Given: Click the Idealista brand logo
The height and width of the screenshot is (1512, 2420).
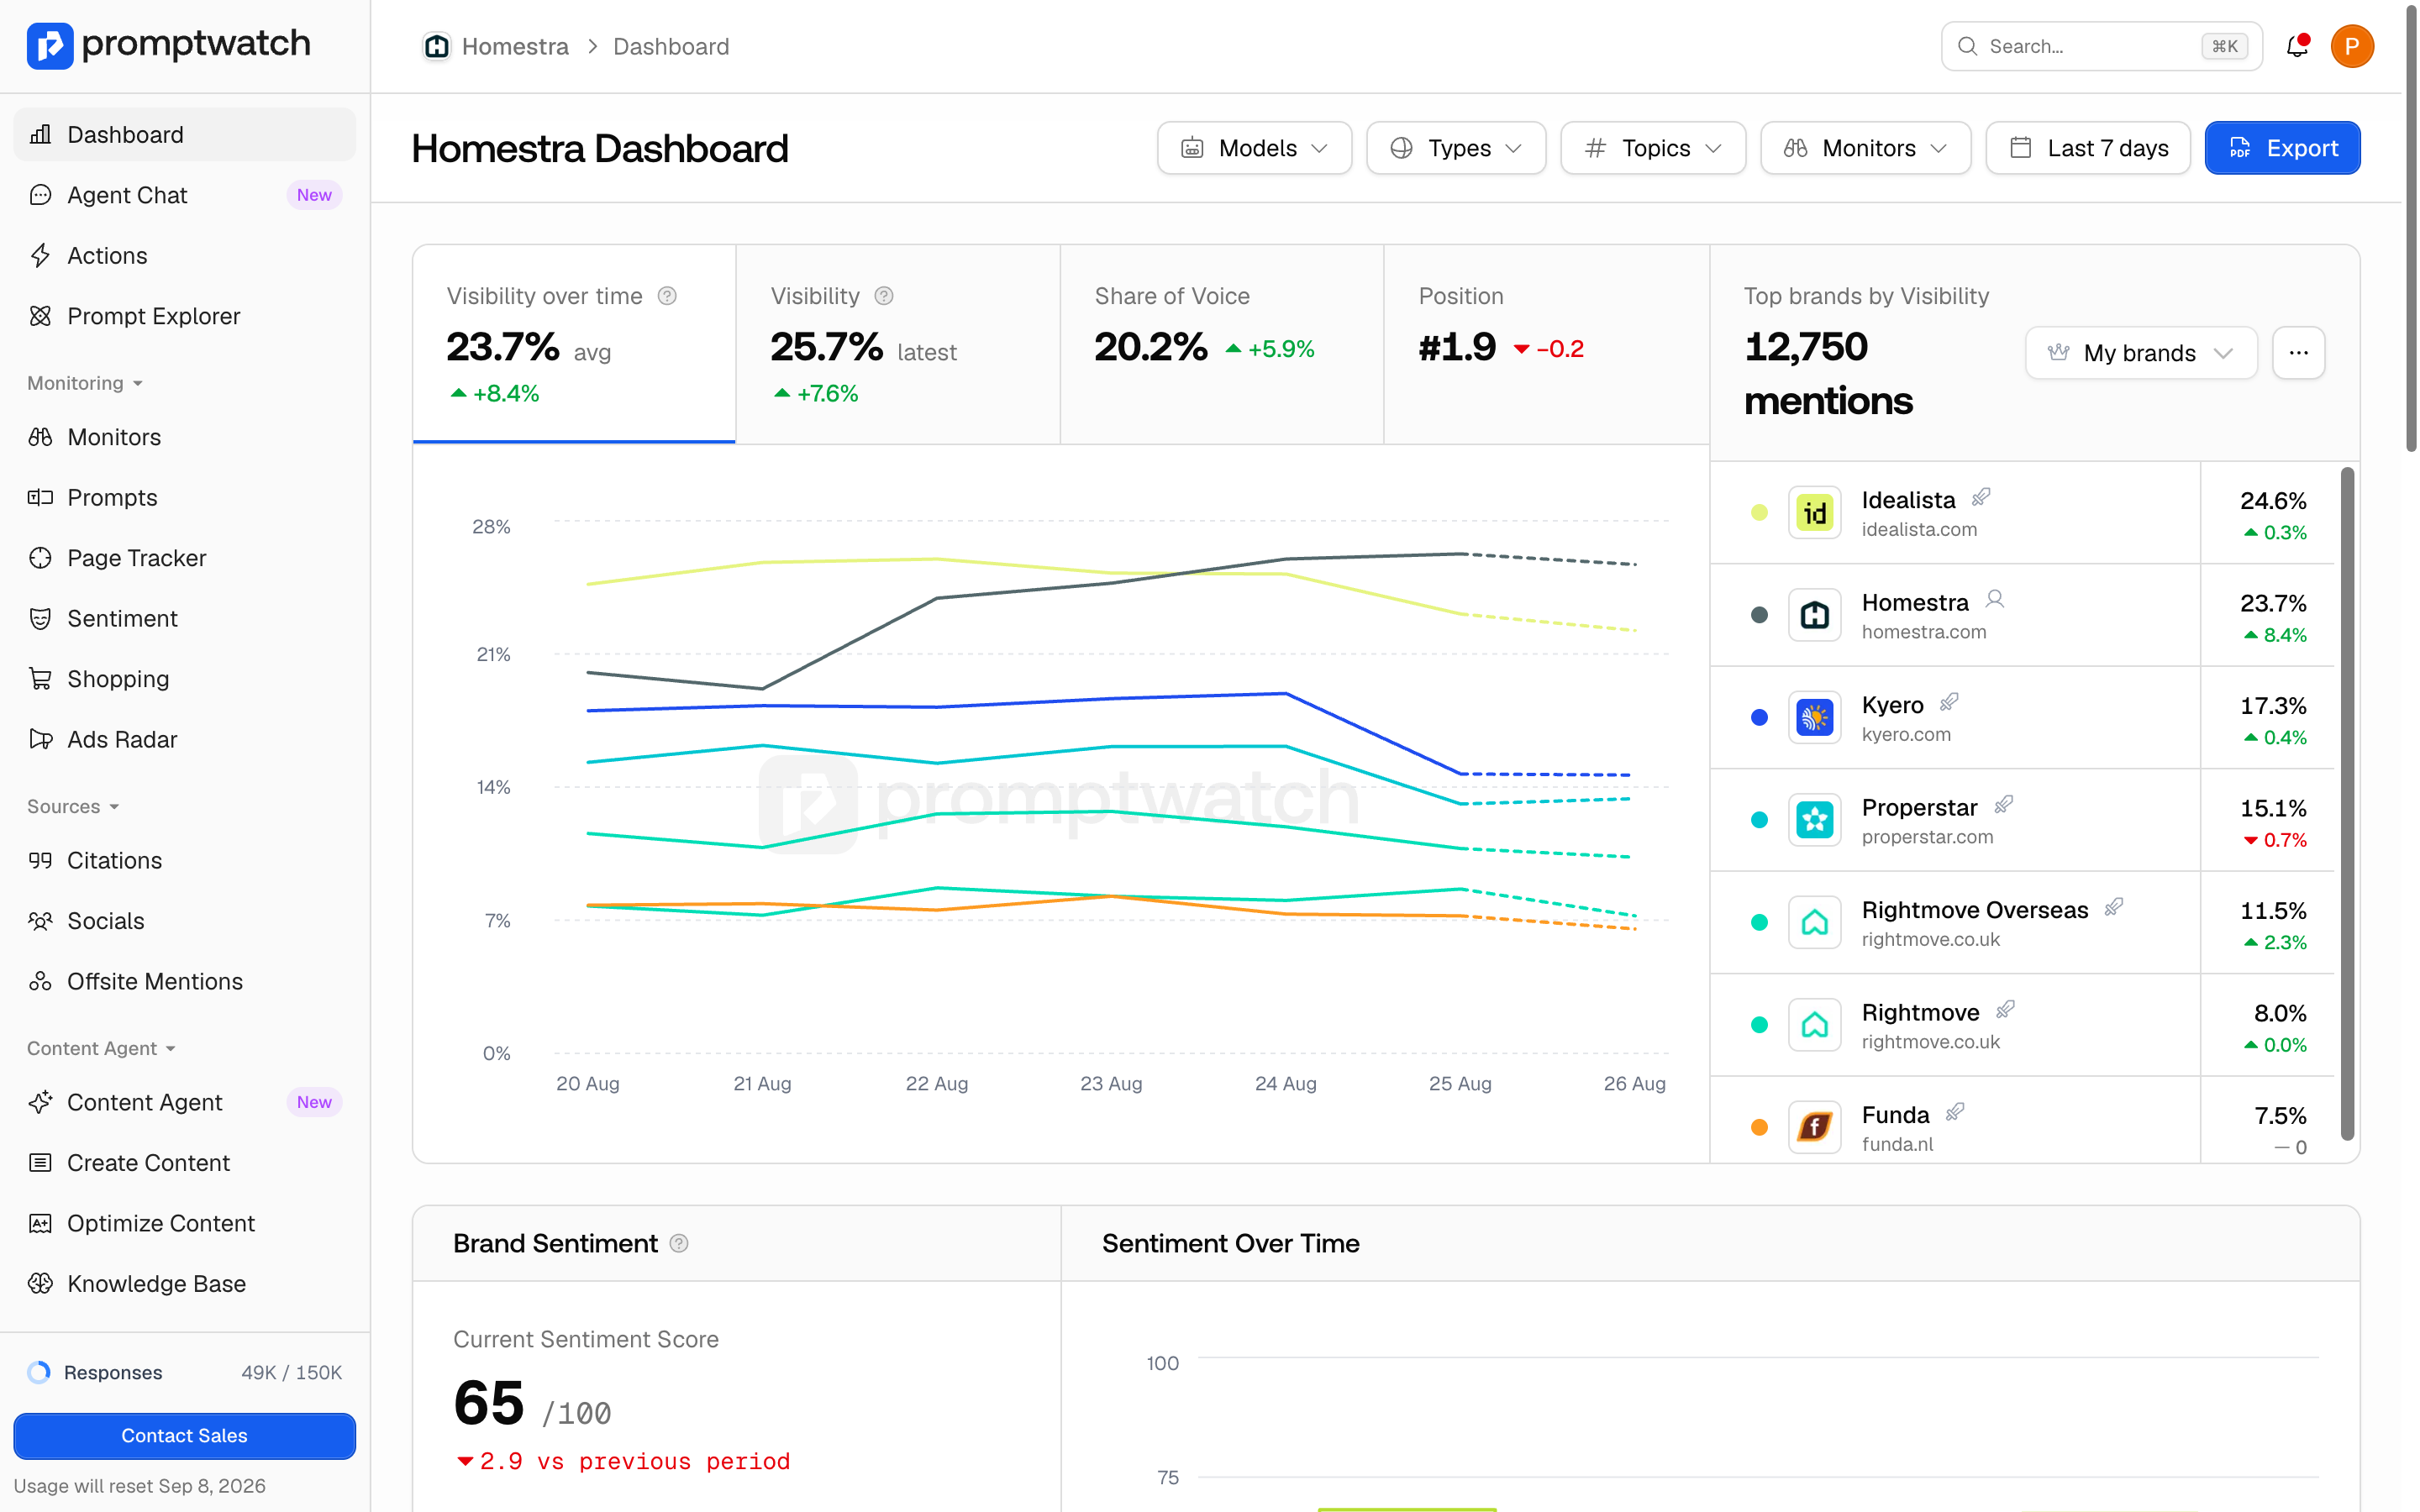Looking at the screenshot, I should (x=1814, y=513).
